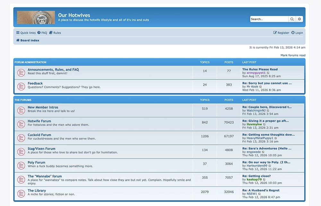
Task: Open the topic "The Rules Please Read"
Action: (260, 69)
